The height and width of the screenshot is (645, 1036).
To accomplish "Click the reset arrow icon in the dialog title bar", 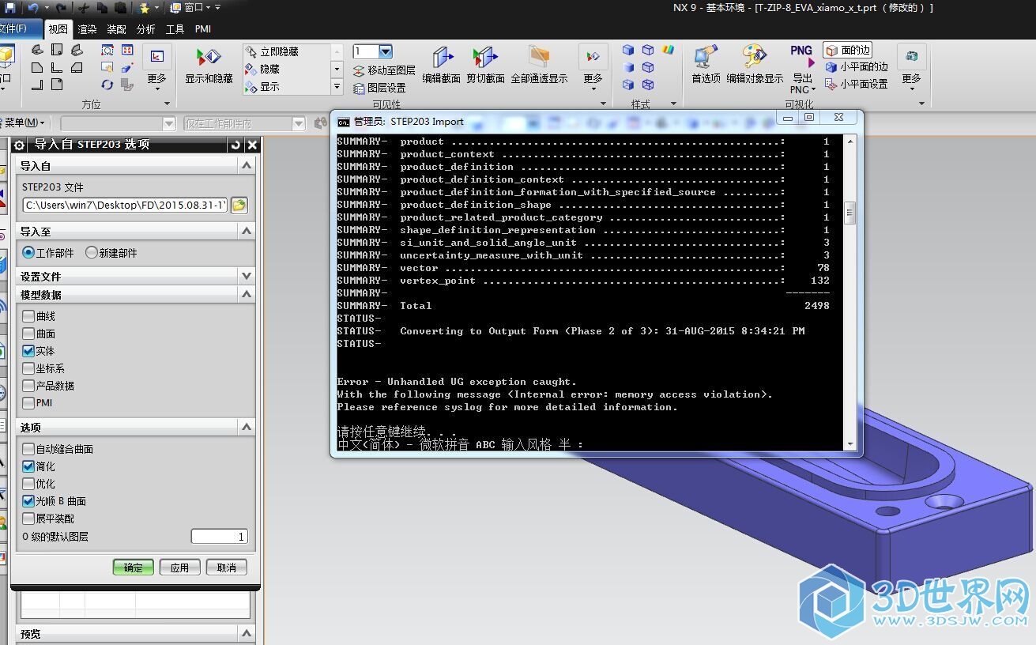I will (235, 145).
